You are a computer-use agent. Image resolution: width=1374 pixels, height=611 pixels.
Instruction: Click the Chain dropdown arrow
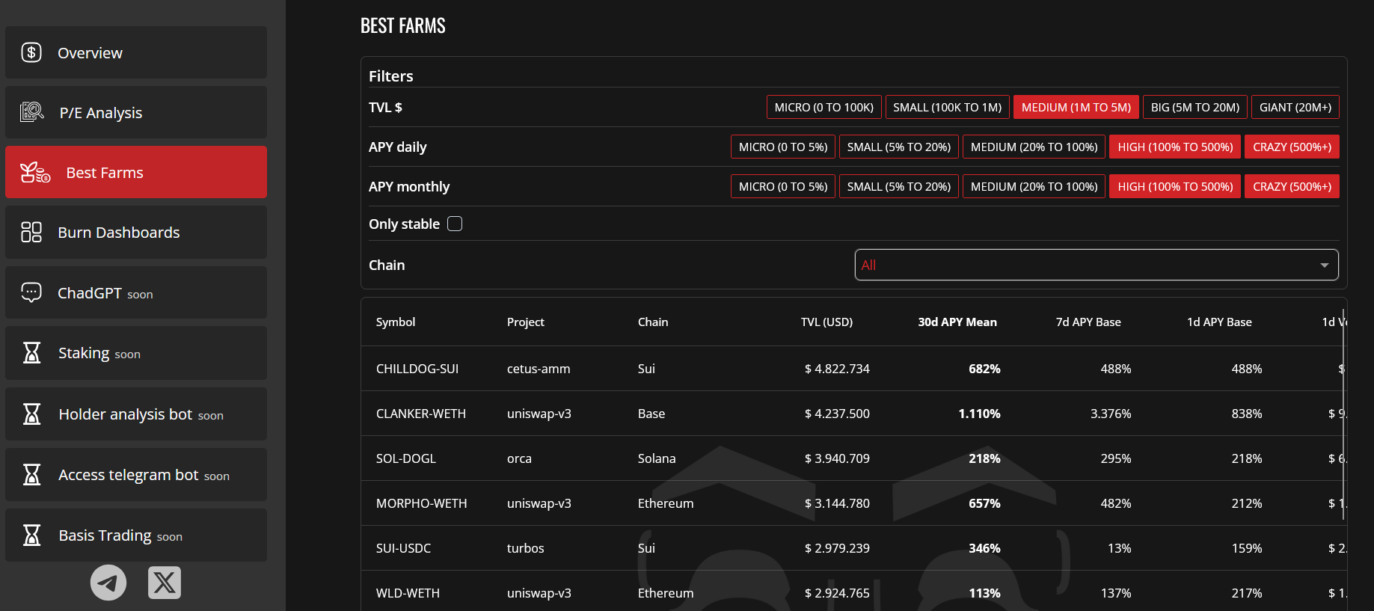pyautogui.click(x=1324, y=265)
